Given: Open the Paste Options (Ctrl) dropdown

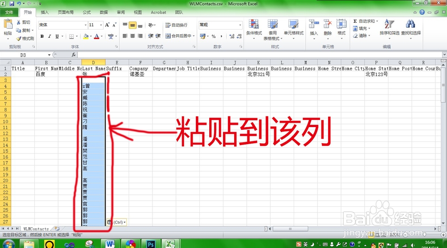Looking at the screenshot, I should 117,222.
